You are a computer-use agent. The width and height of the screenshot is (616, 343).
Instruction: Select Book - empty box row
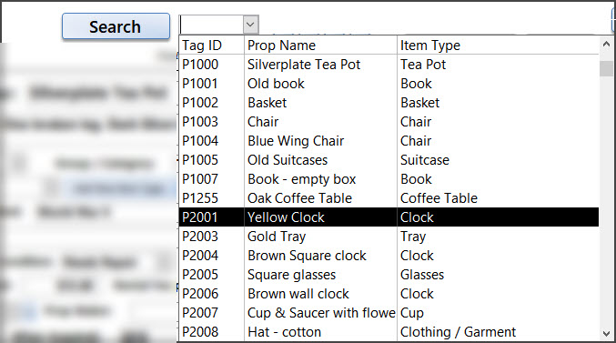(x=389, y=179)
